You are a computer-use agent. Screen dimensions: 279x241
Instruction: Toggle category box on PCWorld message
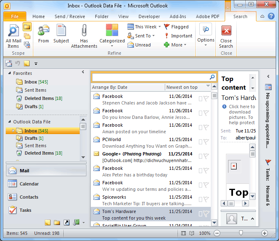[x=201, y=142]
